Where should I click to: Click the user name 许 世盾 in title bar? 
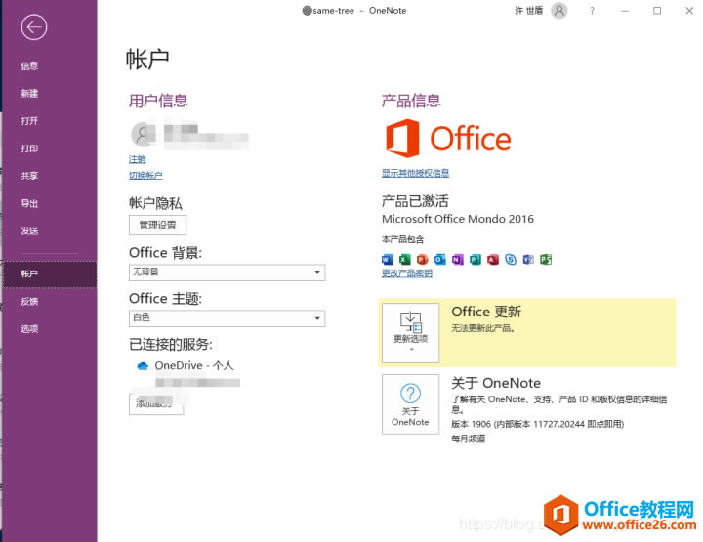pyautogui.click(x=528, y=11)
